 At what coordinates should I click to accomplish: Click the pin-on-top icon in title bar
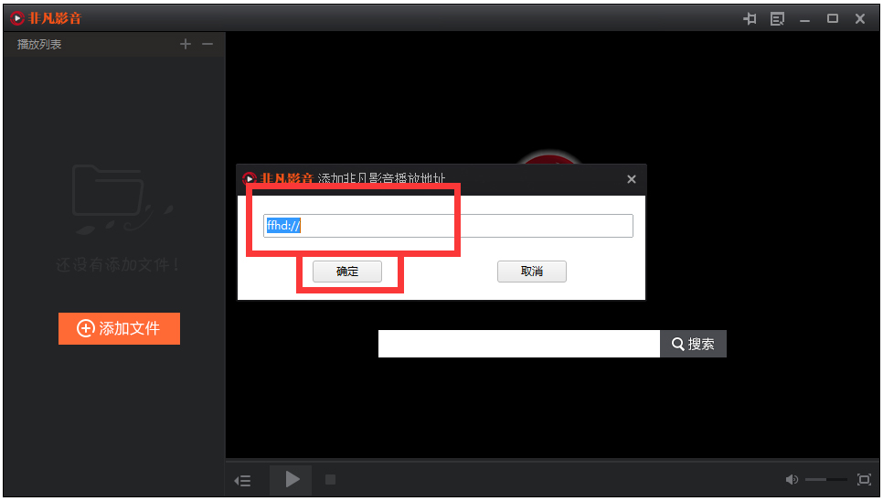750,18
